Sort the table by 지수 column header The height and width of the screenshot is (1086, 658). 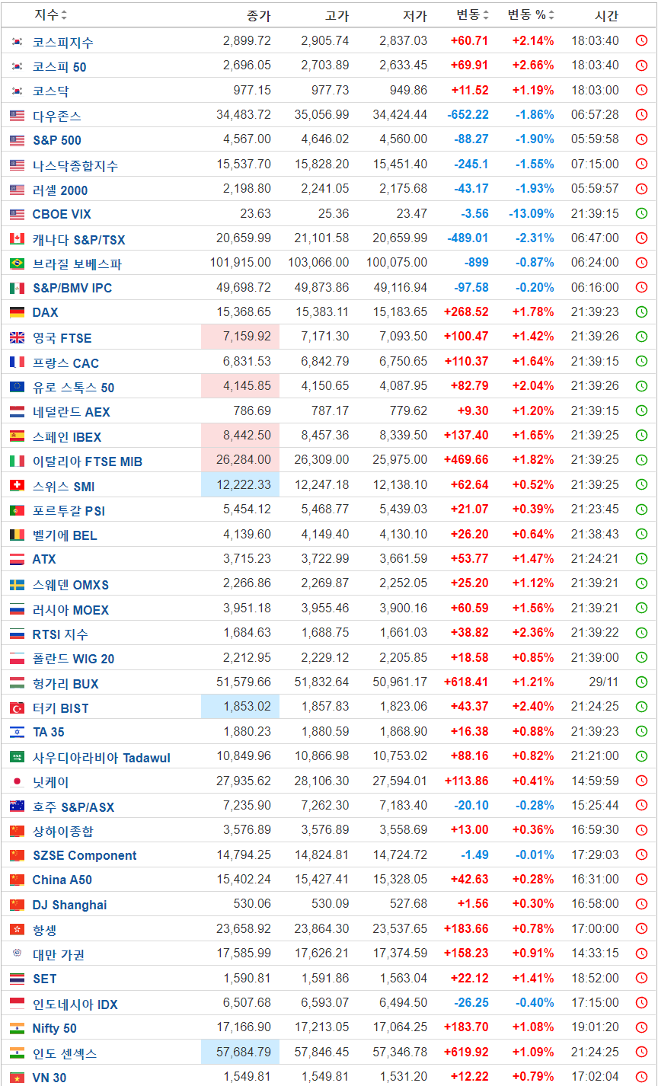coord(50,15)
